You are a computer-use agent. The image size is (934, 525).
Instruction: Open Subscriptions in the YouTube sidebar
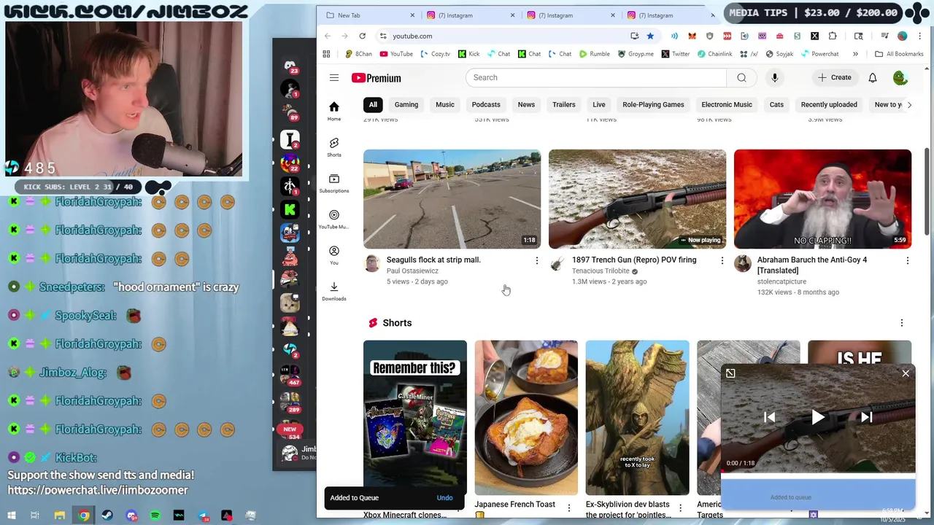[x=334, y=183]
